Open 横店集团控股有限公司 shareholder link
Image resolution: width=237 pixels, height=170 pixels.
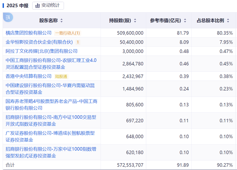point(29,33)
